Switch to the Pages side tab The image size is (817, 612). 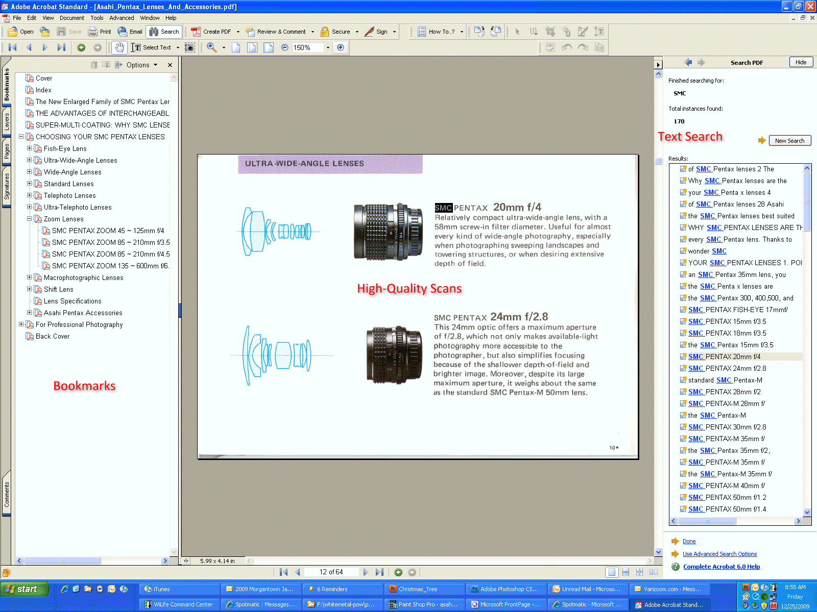tap(7, 151)
